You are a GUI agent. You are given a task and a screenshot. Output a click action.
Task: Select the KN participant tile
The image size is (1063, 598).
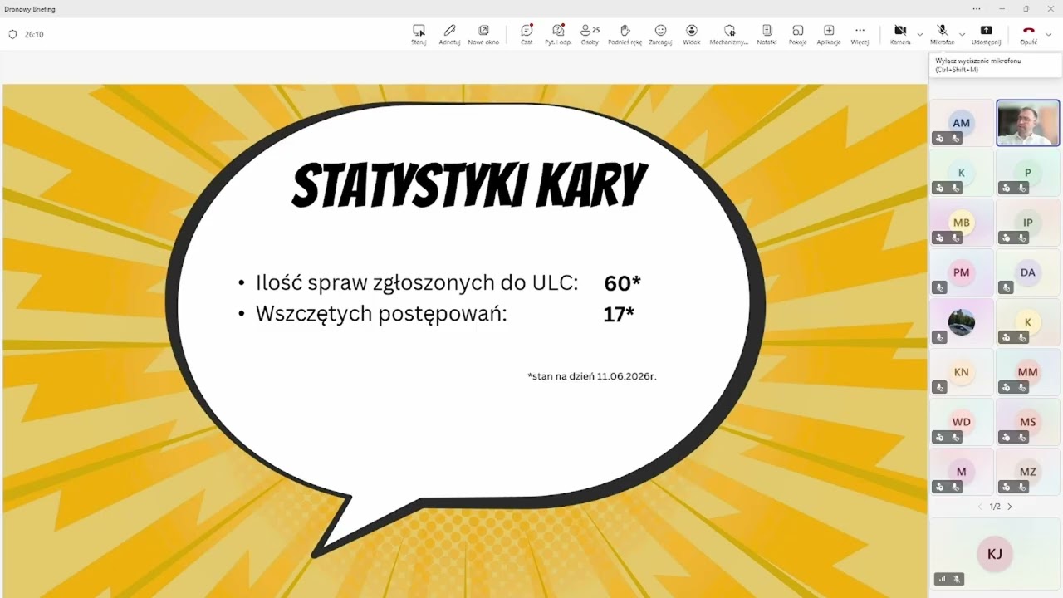point(961,372)
